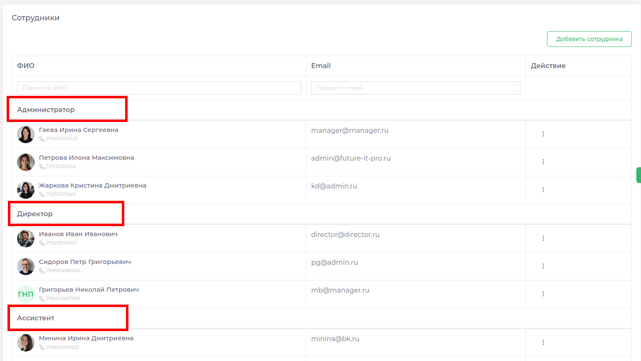
Task: Focus the Поиск по ФИО search field
Action: (x=159, y=88)
